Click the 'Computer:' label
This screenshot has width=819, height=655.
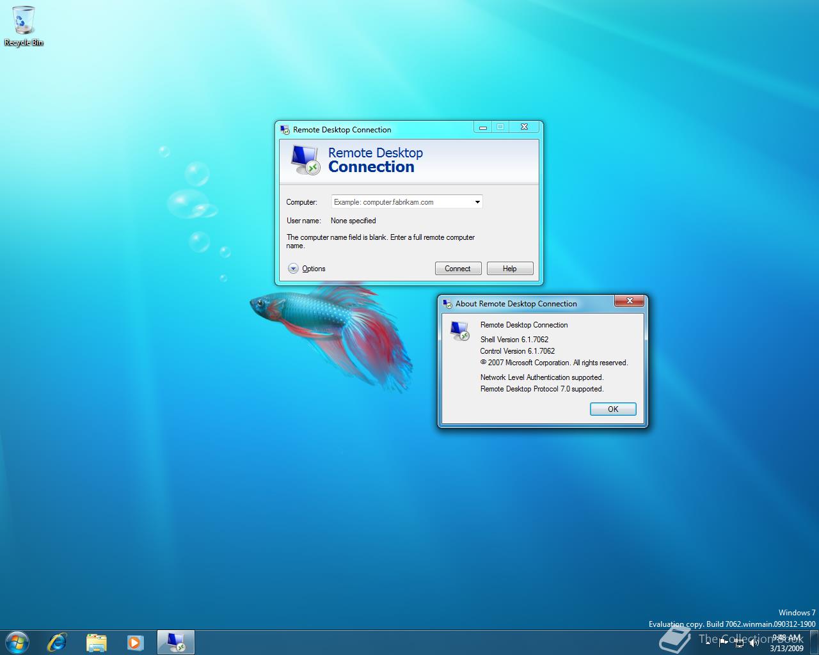302,202
